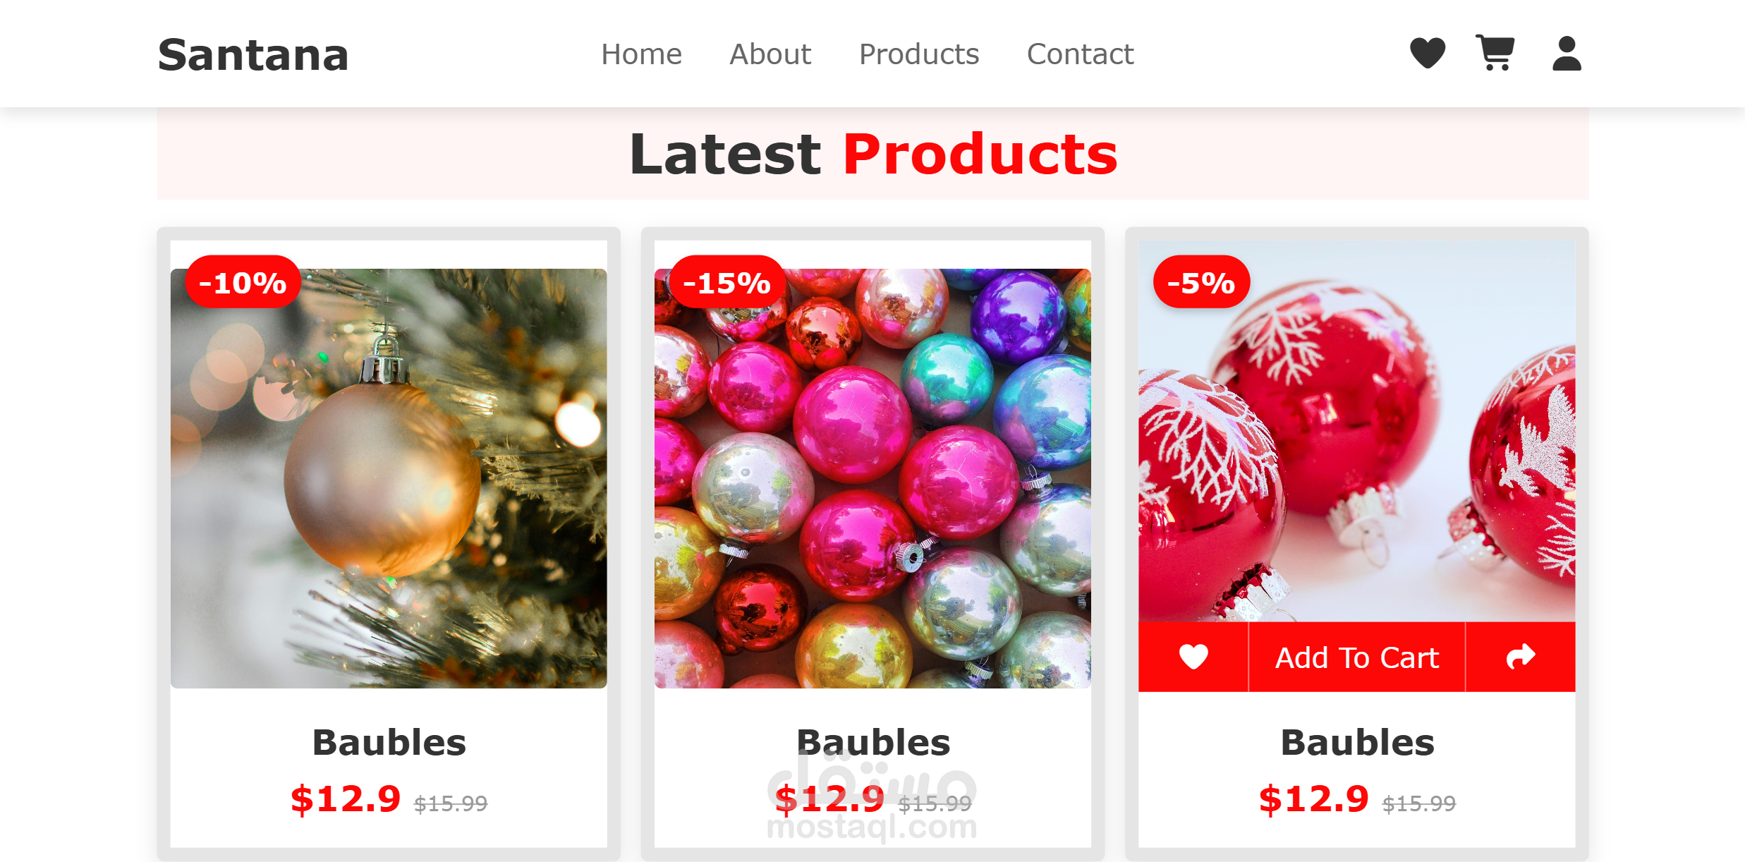This screenshot has height=862, width=1745.
Task: Click the white heart icon on third product
Action: [x=1193, y=657]
